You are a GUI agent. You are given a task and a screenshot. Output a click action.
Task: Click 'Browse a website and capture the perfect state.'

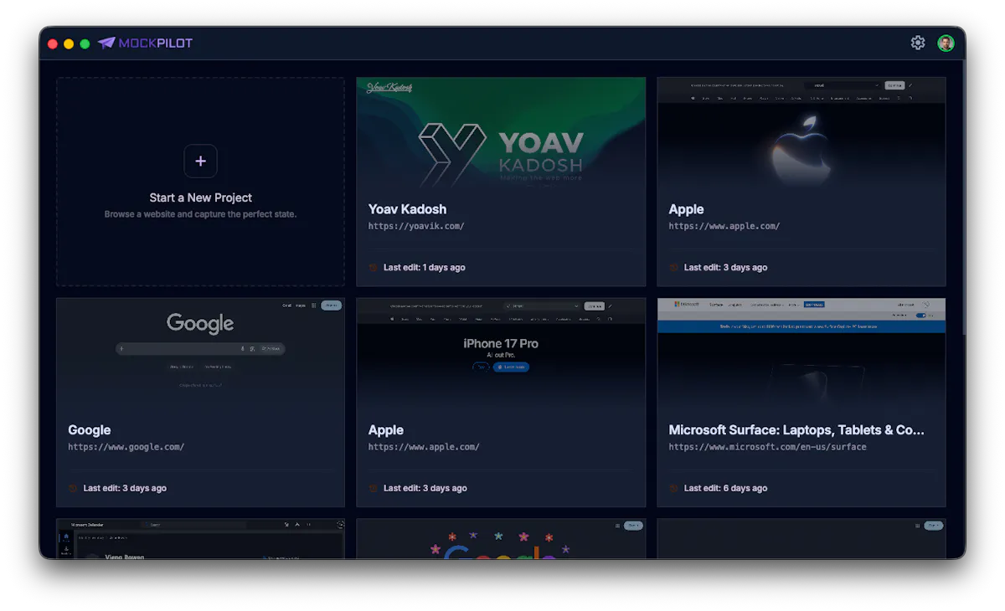(201, 214)
